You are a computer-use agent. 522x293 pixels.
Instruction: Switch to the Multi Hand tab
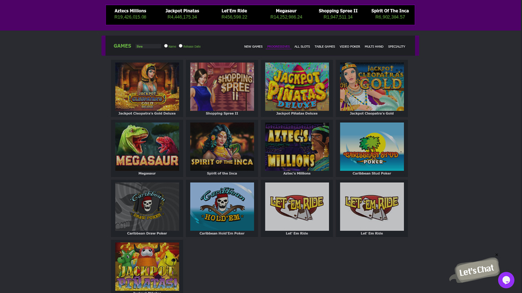[374, 46]
